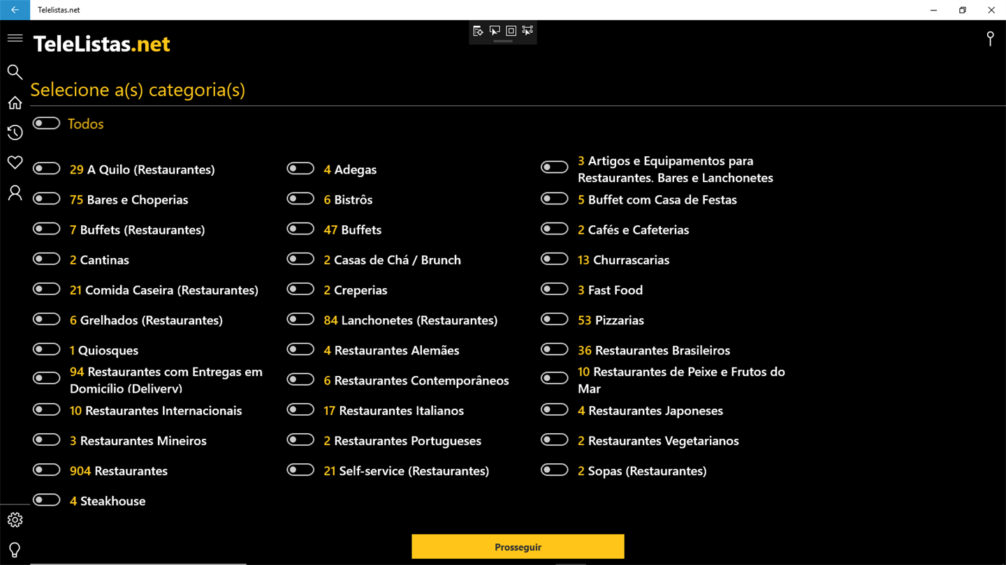Enable Restaurantes Brasileiros toggle
This screenshot has height=565, width=1006.
[555, 349]
